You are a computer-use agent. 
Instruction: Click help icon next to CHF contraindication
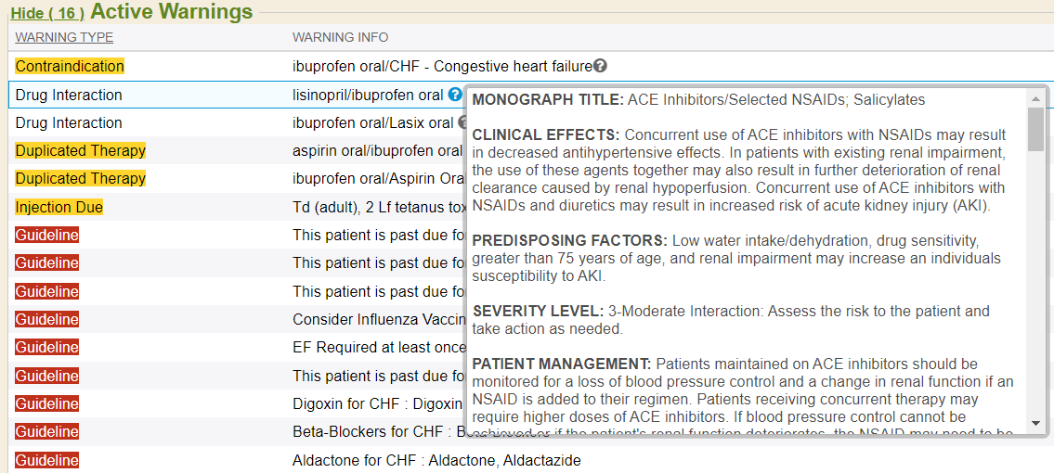click(601, 66)
